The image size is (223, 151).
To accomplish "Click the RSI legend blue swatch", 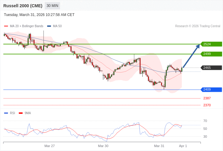I will (6, 113).
